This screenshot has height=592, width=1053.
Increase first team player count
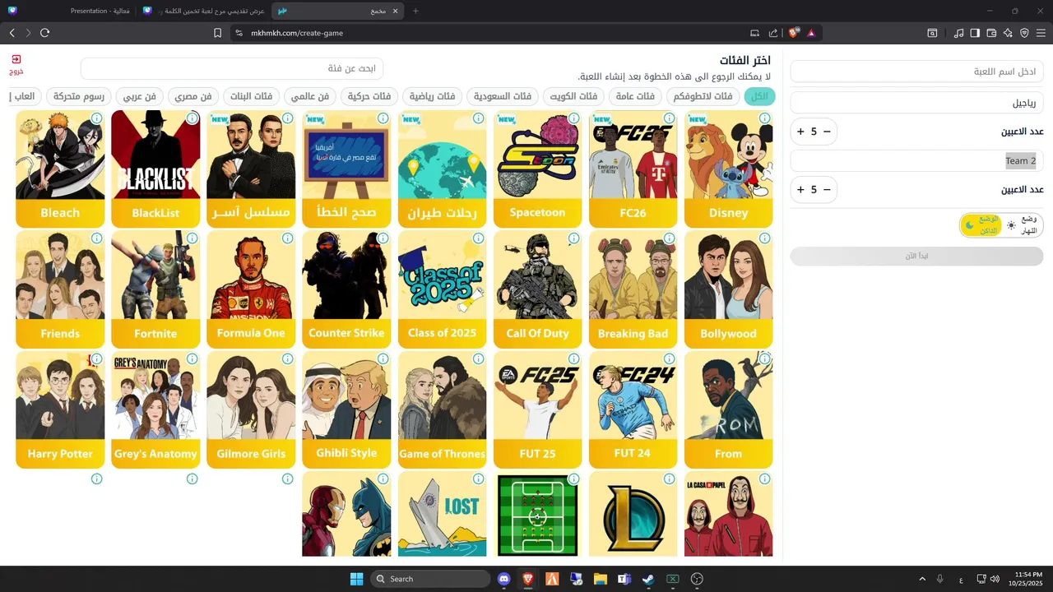pyautogui.click(x=800, y=132)
